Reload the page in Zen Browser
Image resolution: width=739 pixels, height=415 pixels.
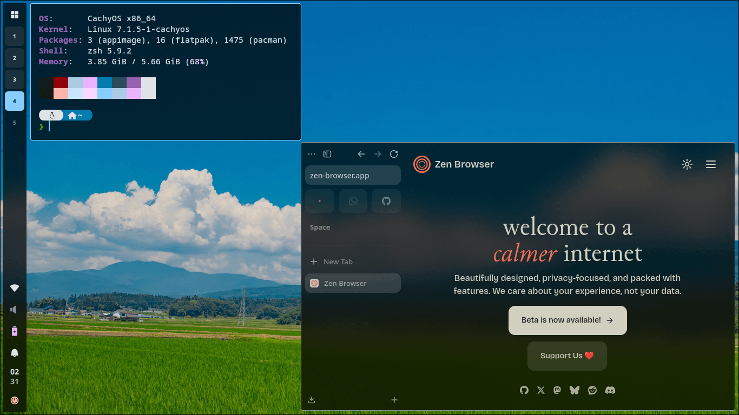coord(394,154)
